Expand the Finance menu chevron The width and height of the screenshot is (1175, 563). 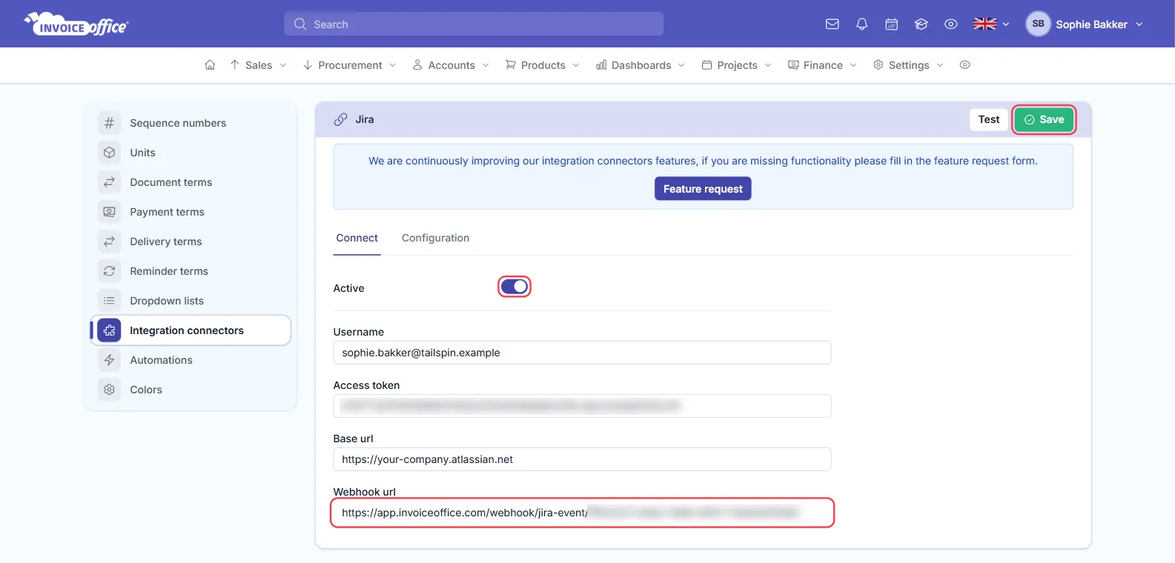pyautogui.click(x=853, y=65)
